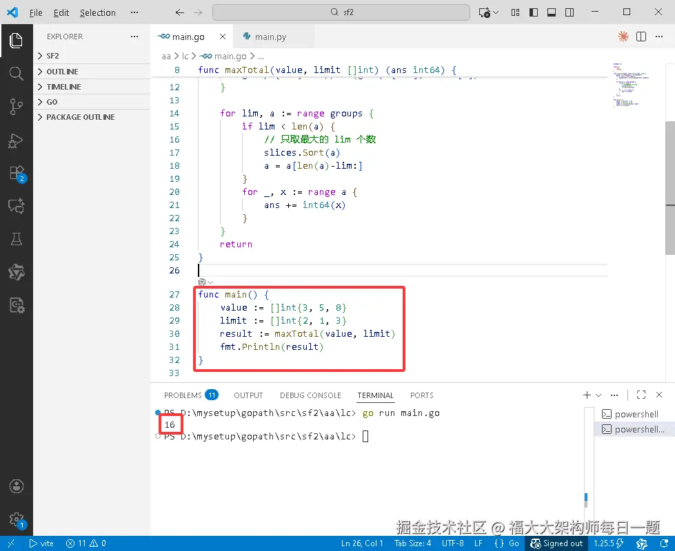Open remote window indicator in status bar

11,543
